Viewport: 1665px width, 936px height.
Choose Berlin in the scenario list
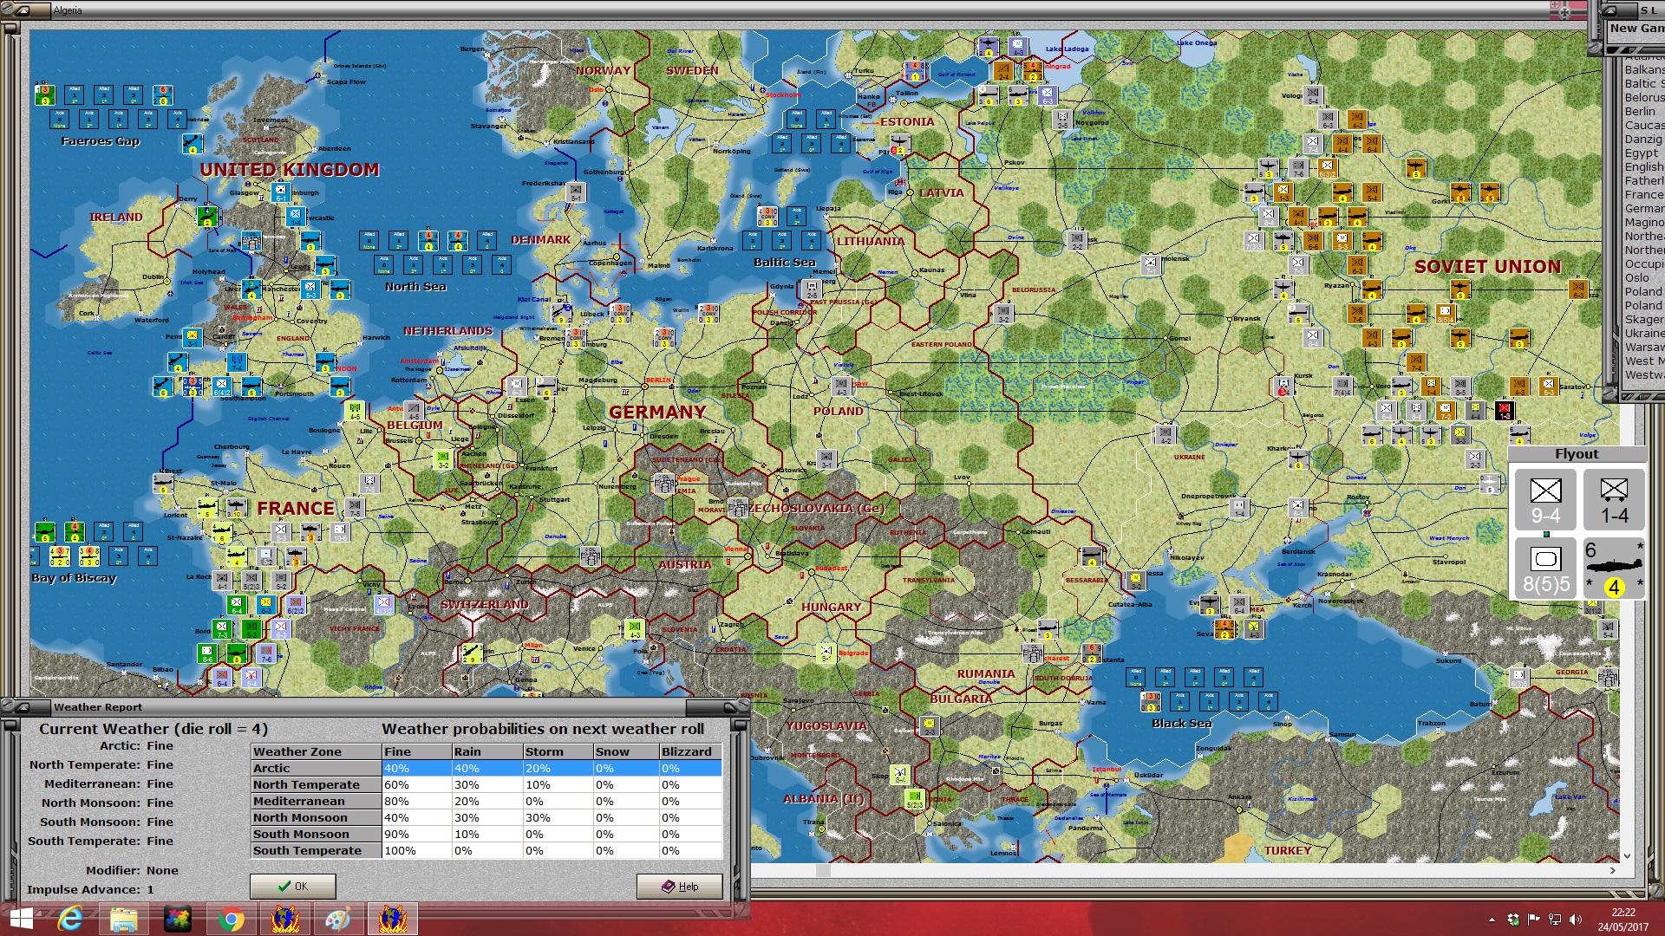pyautogui.click(x=1640, y=111)
